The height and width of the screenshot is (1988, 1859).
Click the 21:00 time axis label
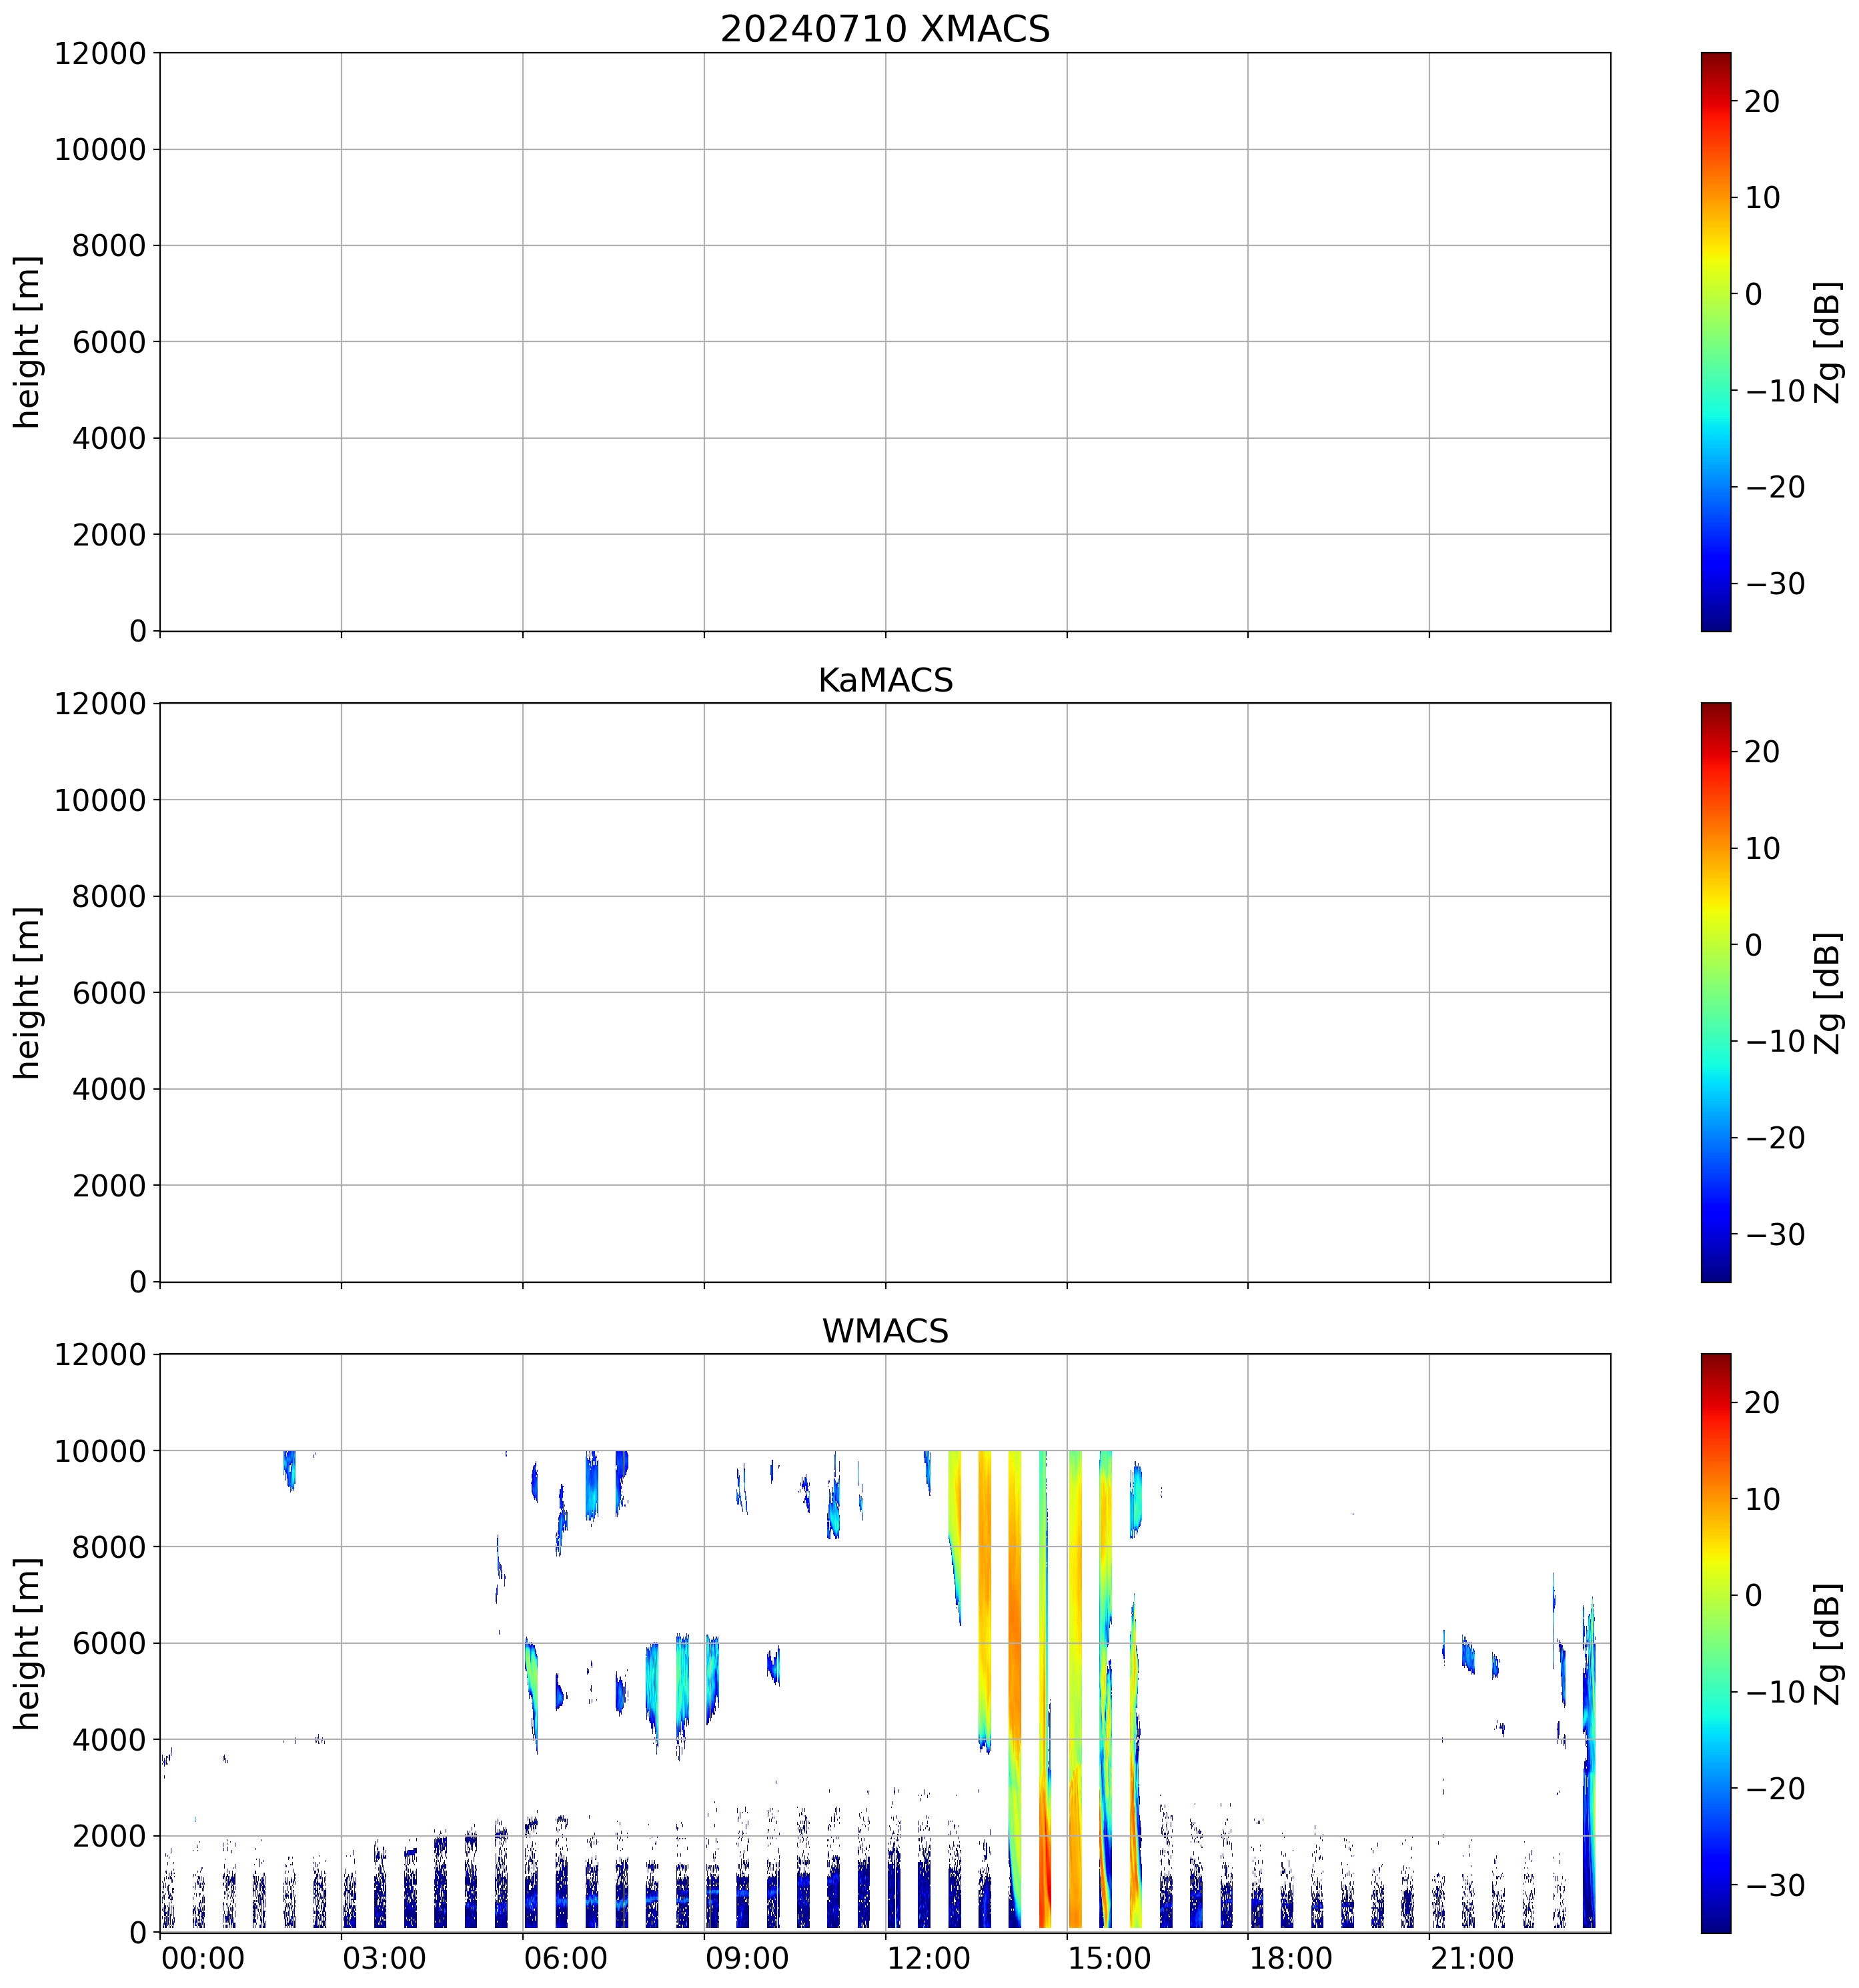[x=1471, y=1957]
